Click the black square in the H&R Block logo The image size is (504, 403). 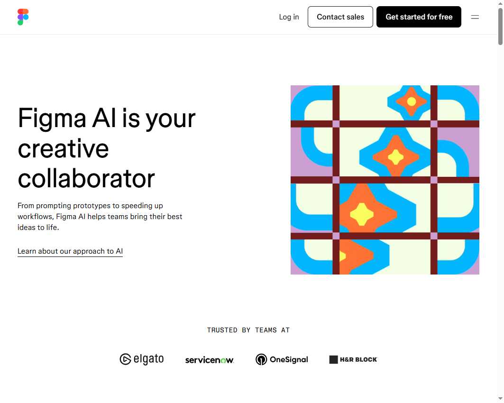tap(333, 359)
